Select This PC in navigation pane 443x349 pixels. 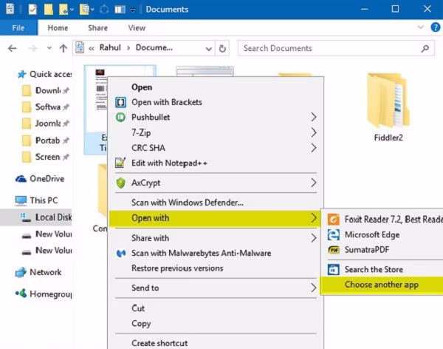(37, 200)
